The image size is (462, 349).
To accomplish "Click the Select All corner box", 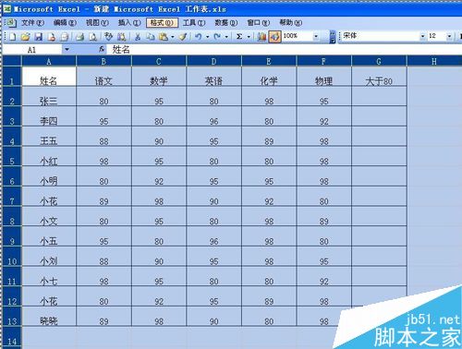I will (12, 61).
